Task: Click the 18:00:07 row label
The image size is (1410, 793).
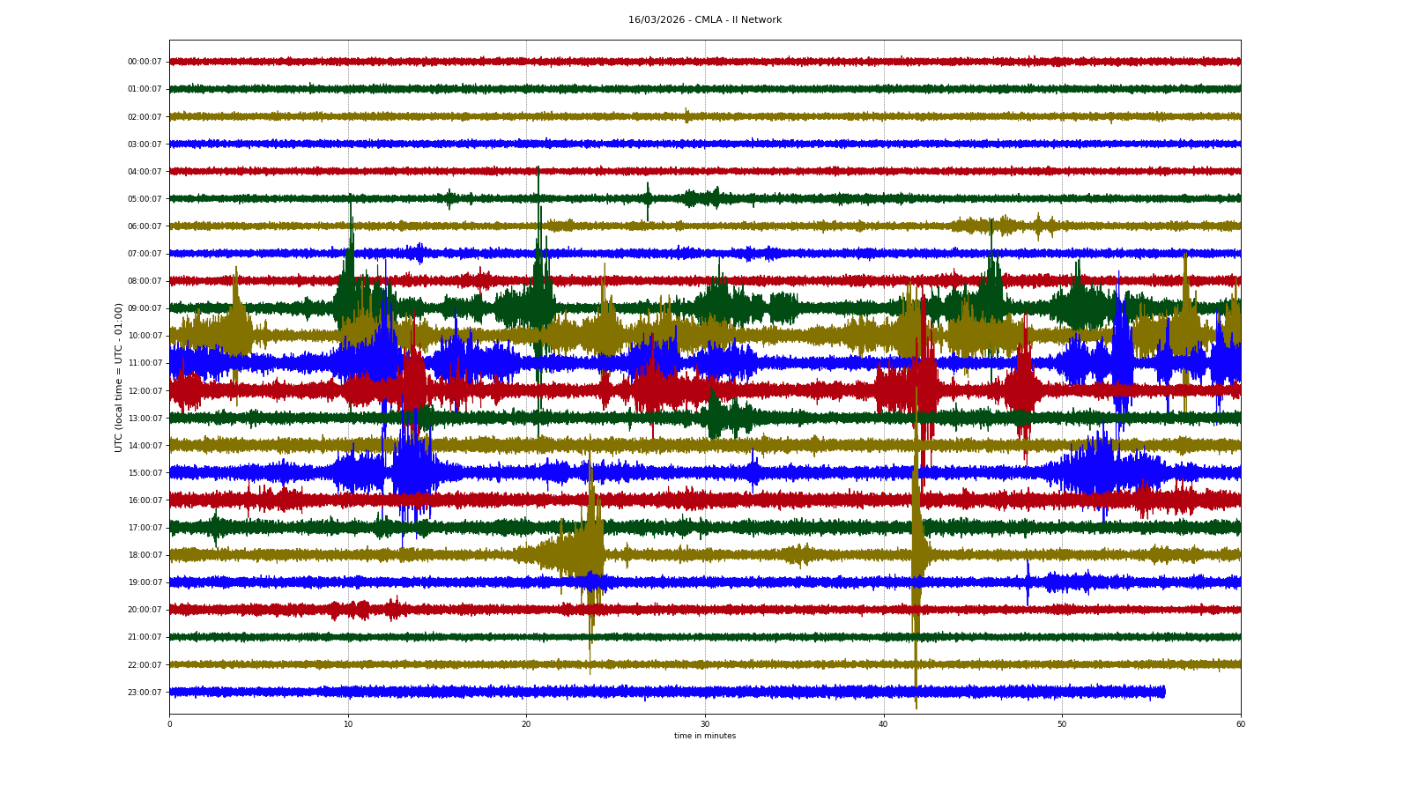Action: [145, 555]
